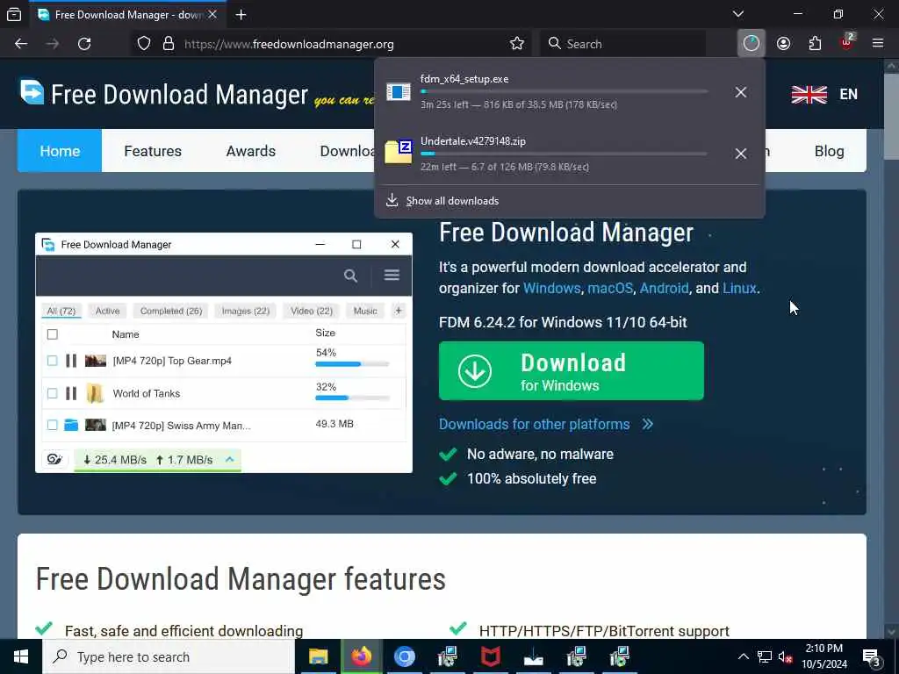
Task: Click the tracking protection shield icon
Action: point(144,44)
